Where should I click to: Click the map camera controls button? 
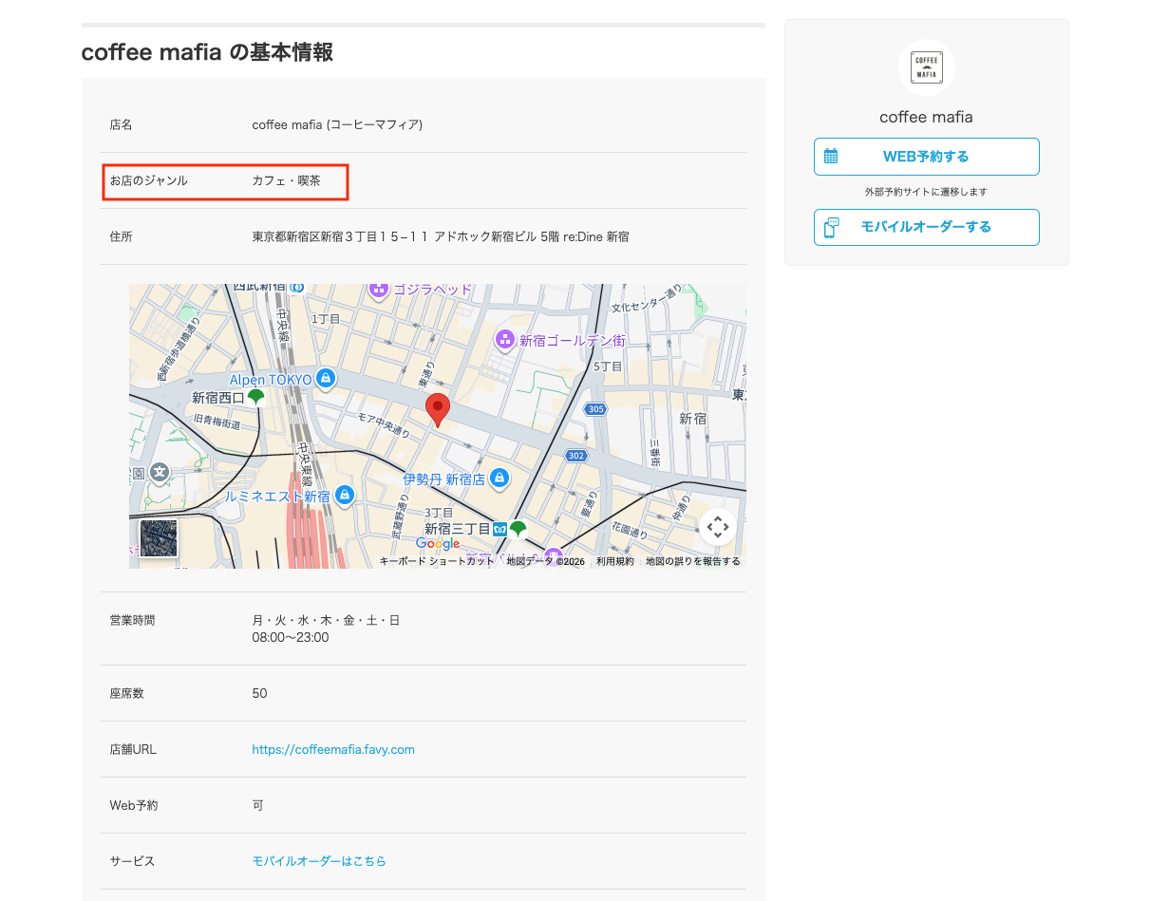point(718,526)
